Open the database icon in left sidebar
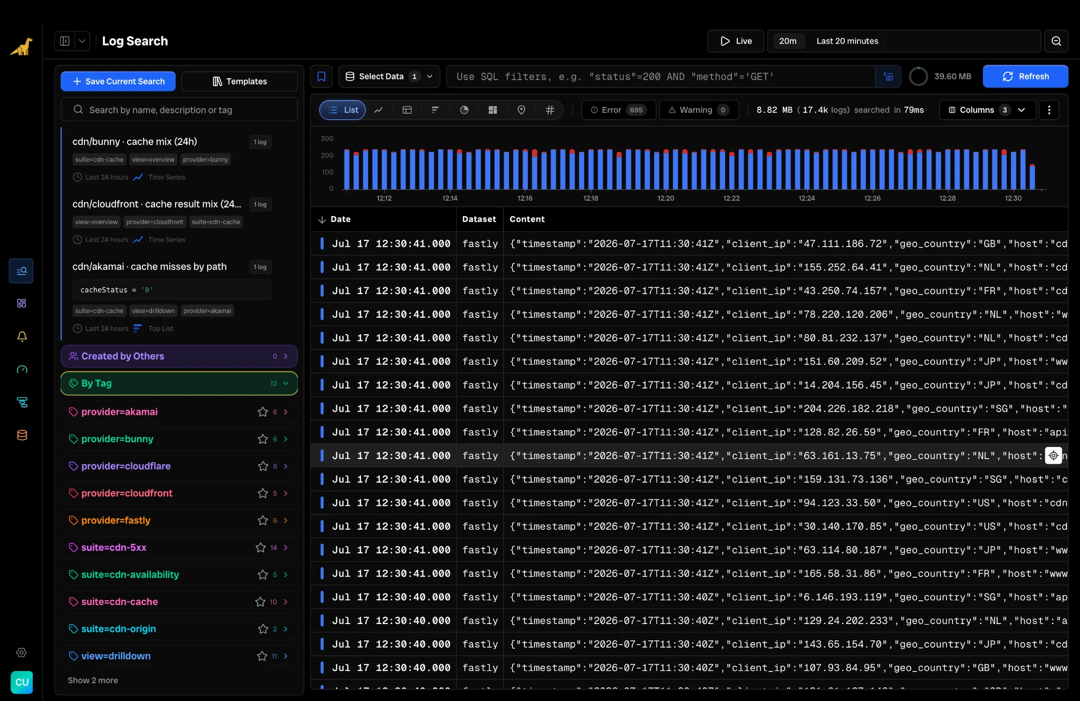This screenshot has height=701, width=1080. pyautogui.click(x=22, y=435)
